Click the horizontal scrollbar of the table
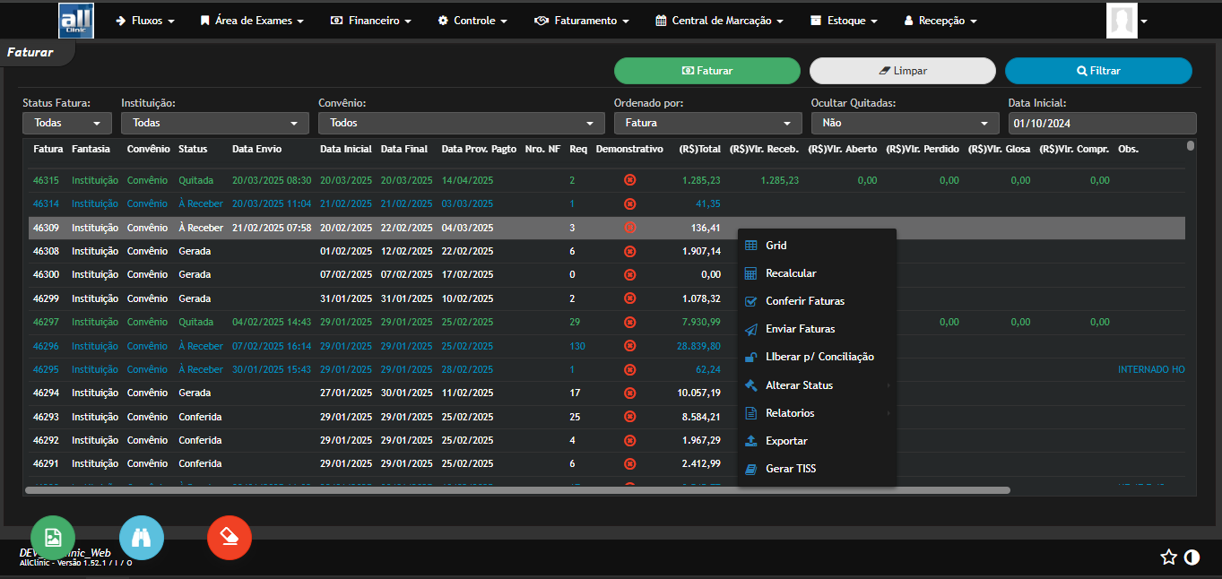Image resolution: width=1222 pixels, height=579 pixels. (516, 490)
